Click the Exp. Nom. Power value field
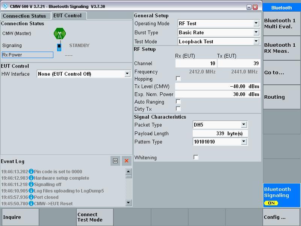 pos(218,94)
